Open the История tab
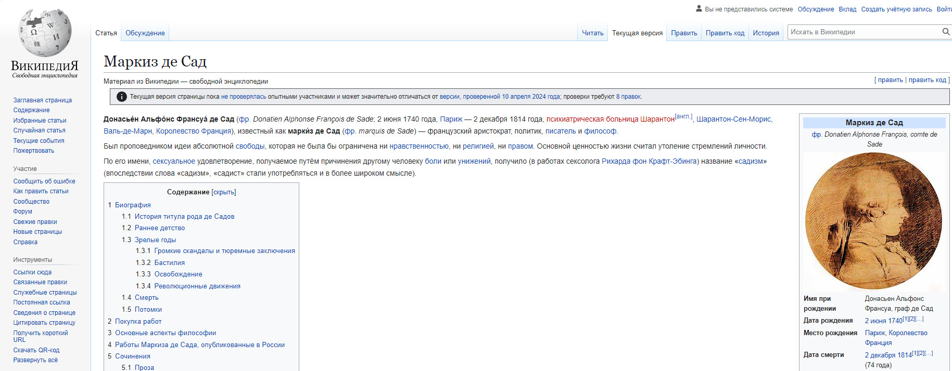The image size is (952, 371). pos(766,33)
